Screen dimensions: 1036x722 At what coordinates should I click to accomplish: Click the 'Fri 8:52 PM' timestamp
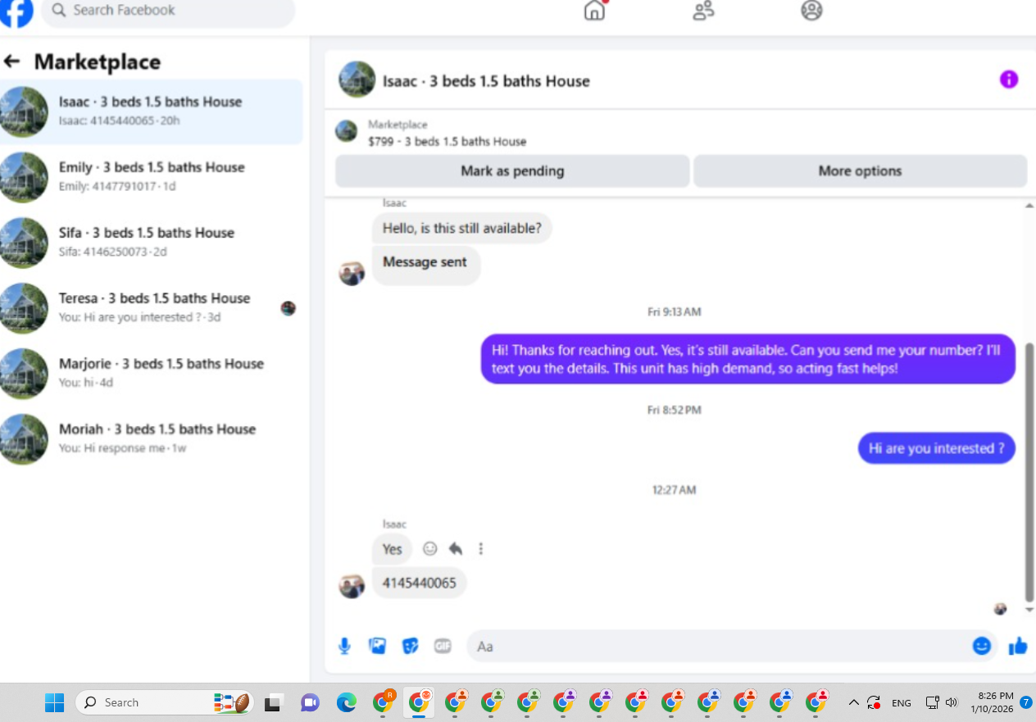click(x=675, y=410)
